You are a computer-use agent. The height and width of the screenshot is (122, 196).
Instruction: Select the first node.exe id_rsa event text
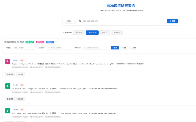pos(65,89)
